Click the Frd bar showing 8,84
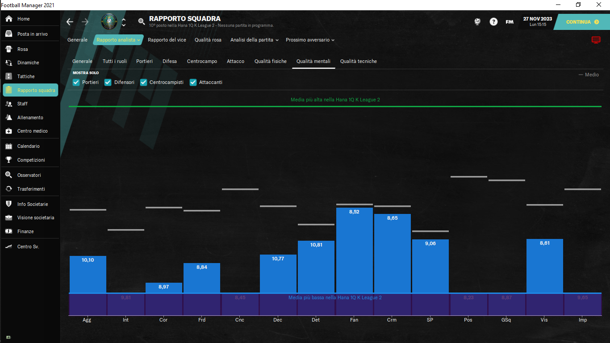 (202, 278)
